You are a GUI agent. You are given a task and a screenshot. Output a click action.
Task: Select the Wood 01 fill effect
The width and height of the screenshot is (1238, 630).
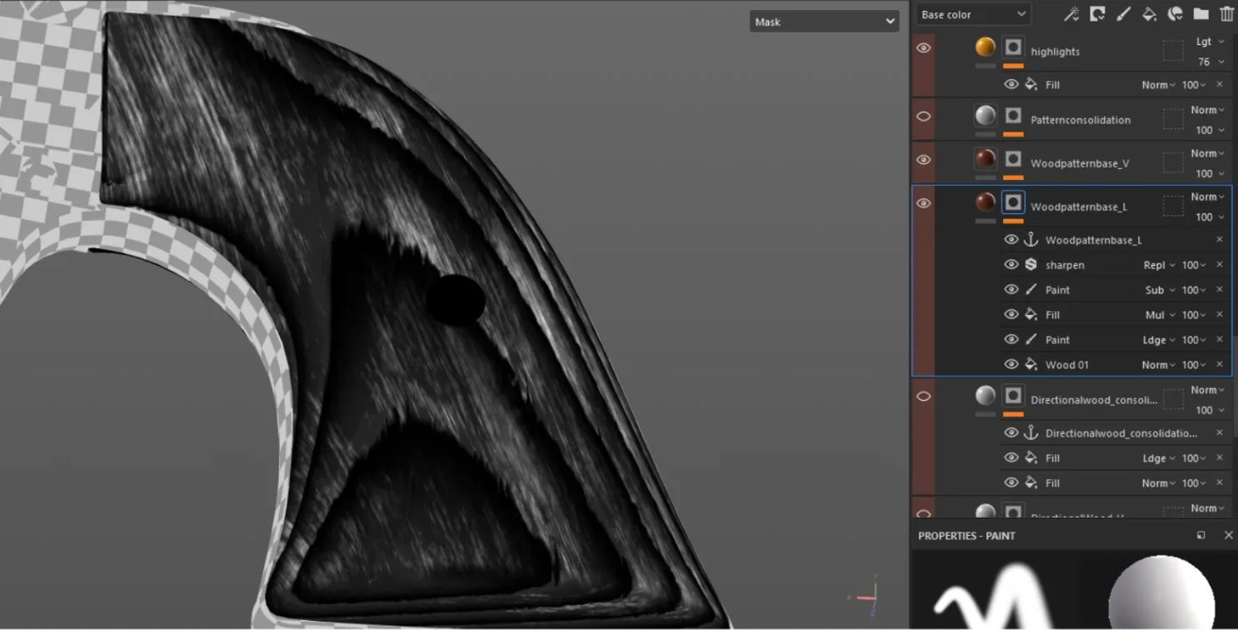tap(1066, 365)
